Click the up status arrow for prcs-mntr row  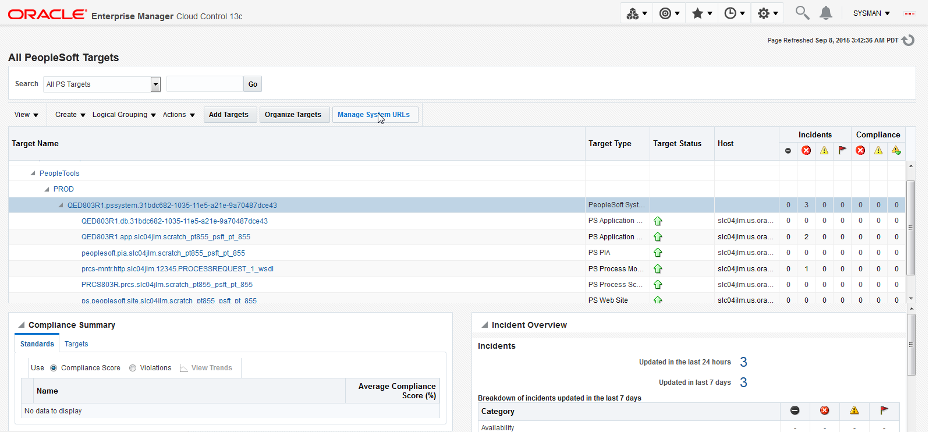click(x=658, y=269)
